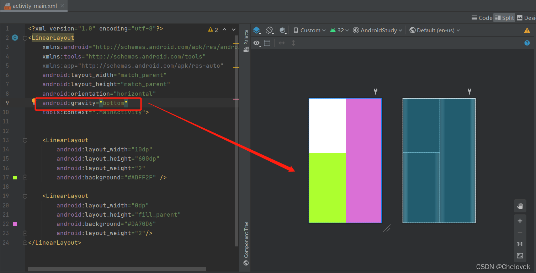Click the wrench icon above blueprint preview
The image size is (536, 273).
click(469, 91)
